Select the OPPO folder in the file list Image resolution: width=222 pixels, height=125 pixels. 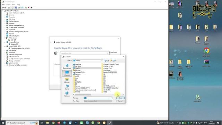tap(104, 92)
